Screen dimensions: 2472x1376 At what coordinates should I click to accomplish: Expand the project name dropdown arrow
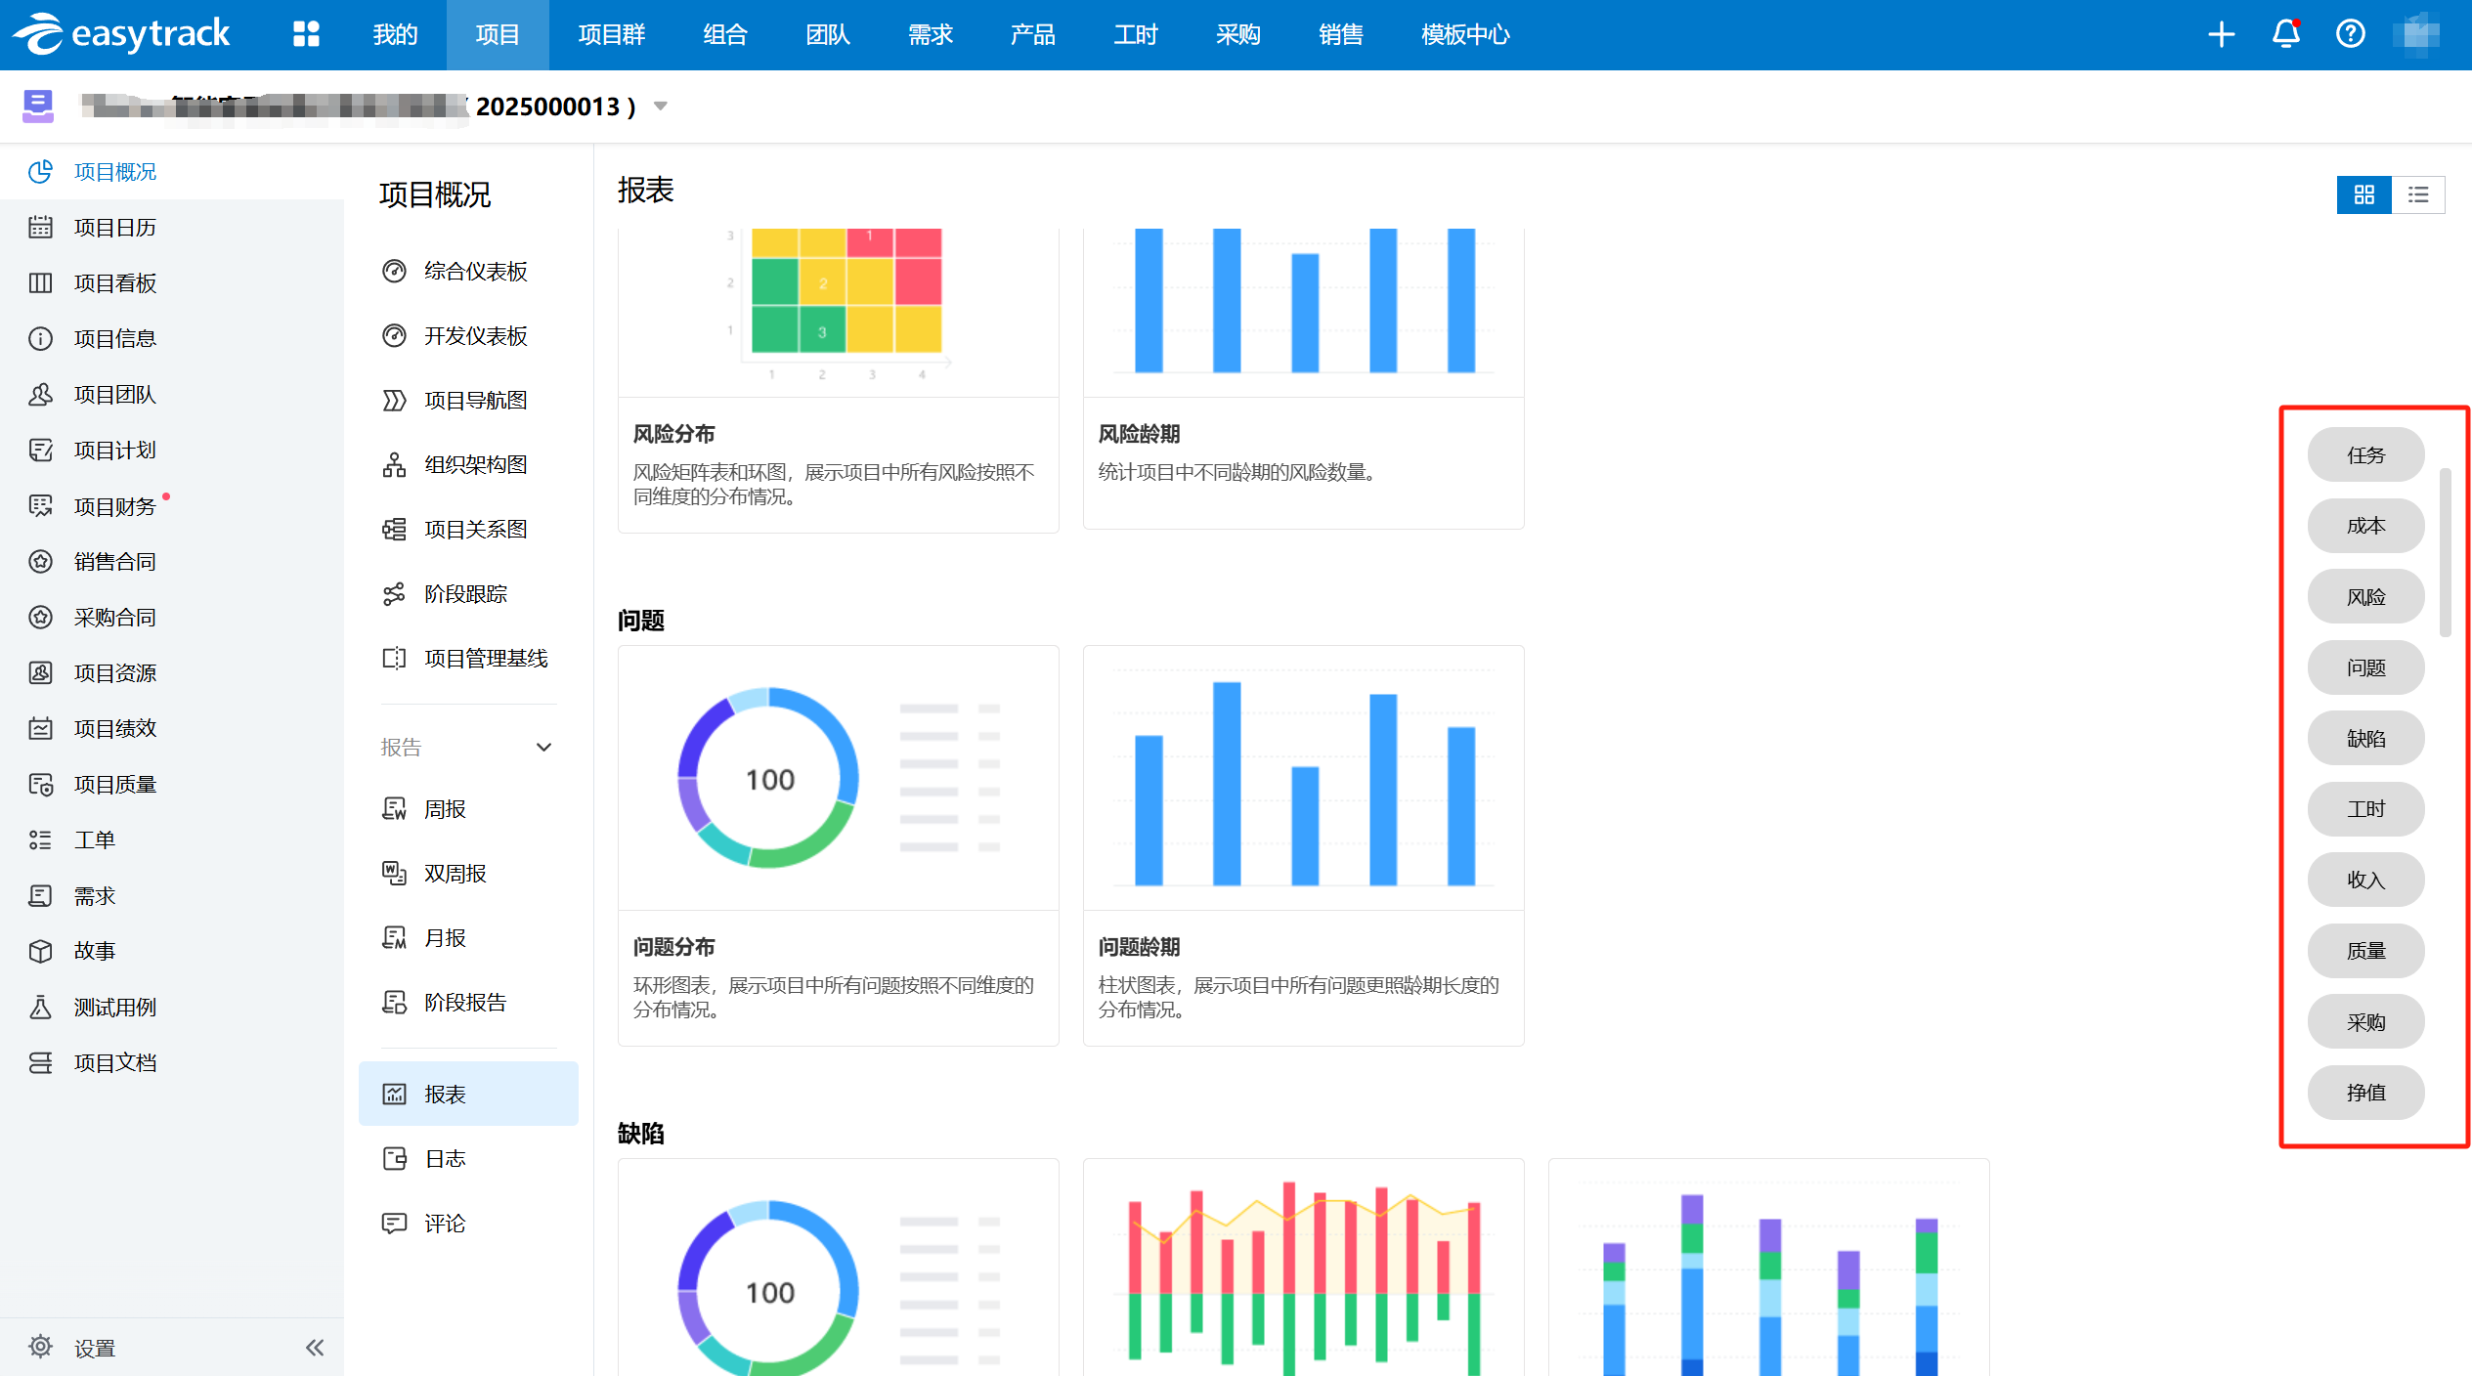661,106
